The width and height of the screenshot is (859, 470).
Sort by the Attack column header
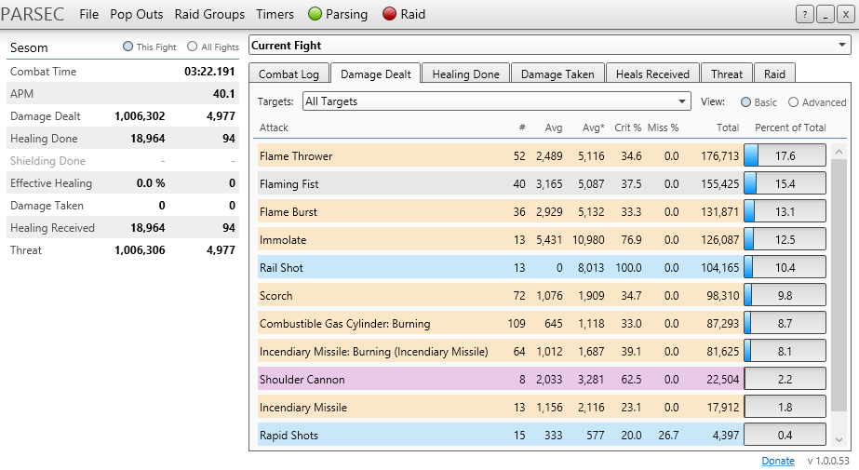(x=274, y=128)
